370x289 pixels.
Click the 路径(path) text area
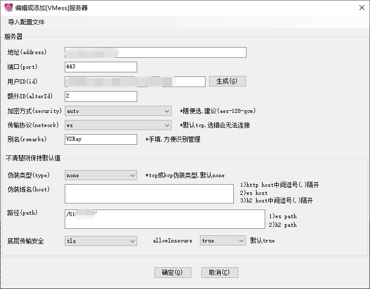click(x=165, y=219)
